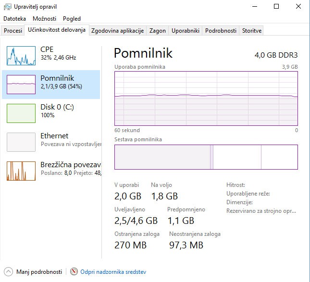310x282 pixels.
Task: Select the CPE mini graph thumbnail
Action: point(21,56)
